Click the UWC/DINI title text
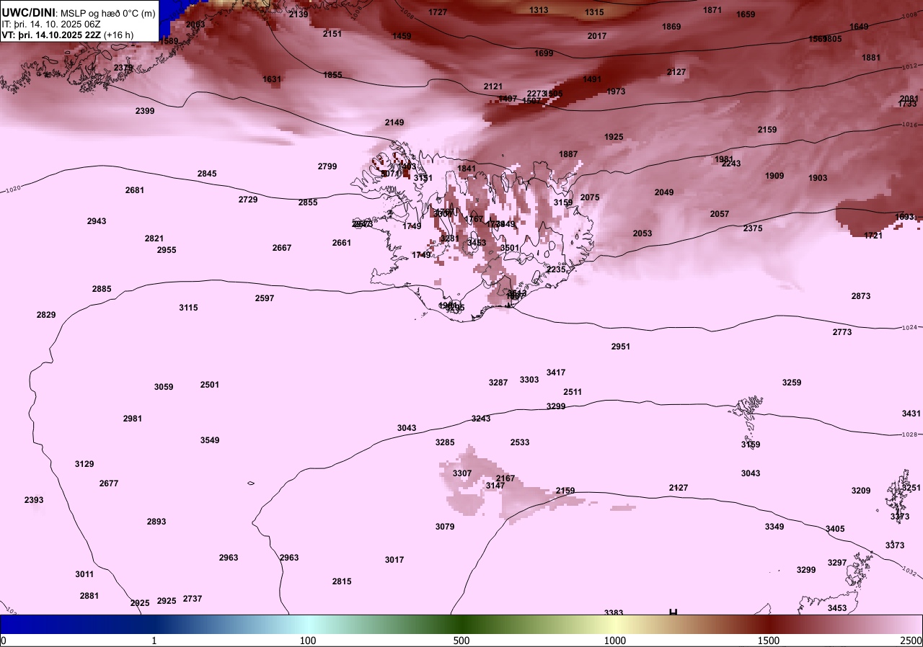The height and width of the screenshot is (647, 923). pyautogui.click(x=29, y=12)
